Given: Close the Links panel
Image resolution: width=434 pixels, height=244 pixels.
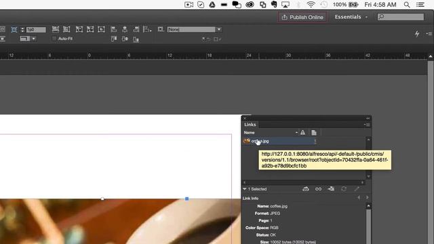Looking at the screenshot, I should [x=244, y=118].
